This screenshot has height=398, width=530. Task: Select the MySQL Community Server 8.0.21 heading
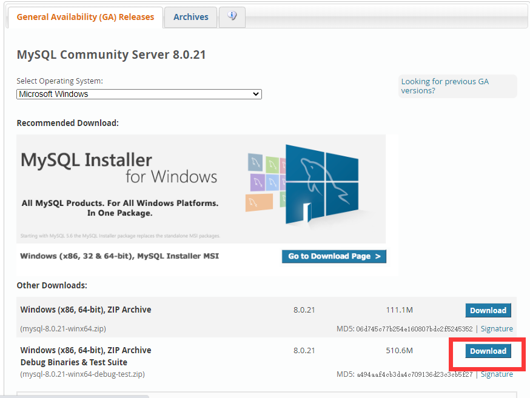click(111, 55)
